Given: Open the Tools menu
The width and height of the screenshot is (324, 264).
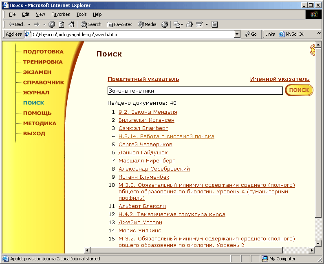Looking at the screenshot, I should [x=82, y=14].
